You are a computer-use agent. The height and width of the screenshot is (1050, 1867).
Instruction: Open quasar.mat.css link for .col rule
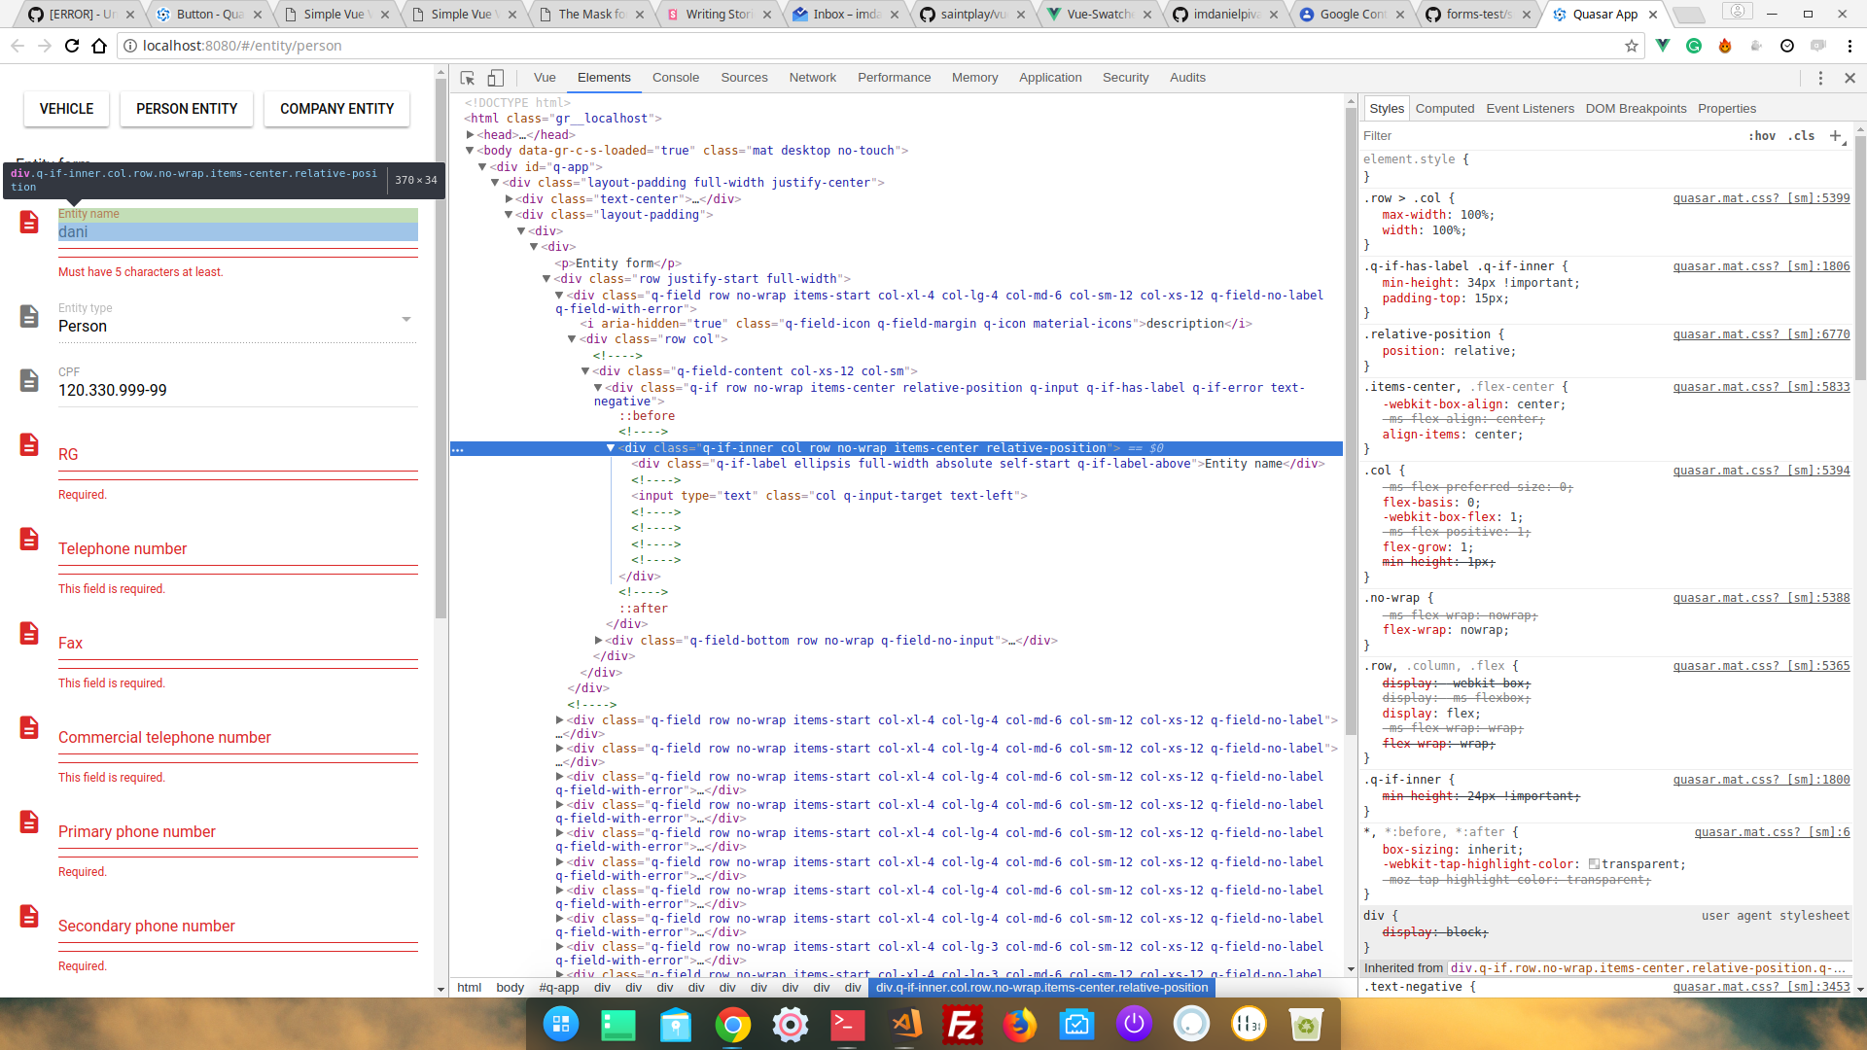(1759, 470)
